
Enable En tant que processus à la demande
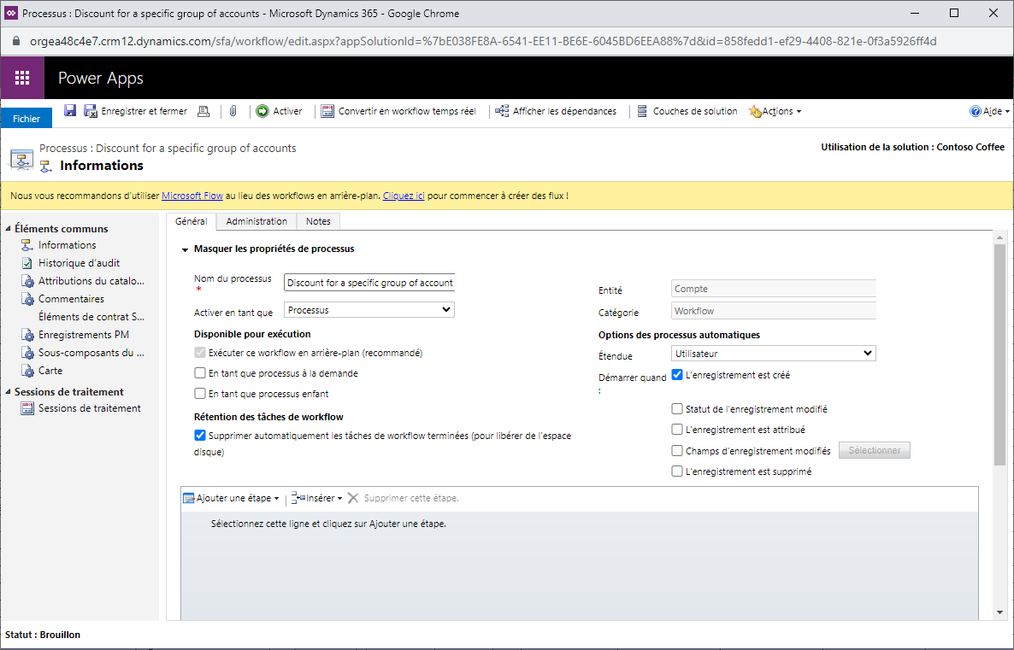[200, 373]
